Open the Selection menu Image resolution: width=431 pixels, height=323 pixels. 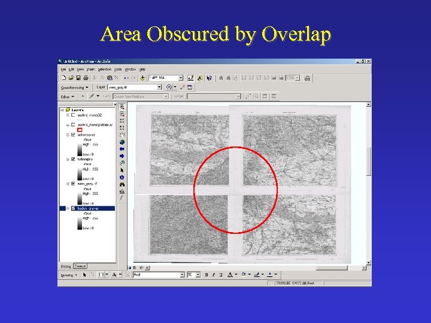click(x=105, y=69)
